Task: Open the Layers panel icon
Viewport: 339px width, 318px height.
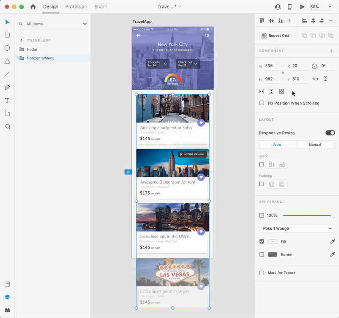Action: click(7, 297)
